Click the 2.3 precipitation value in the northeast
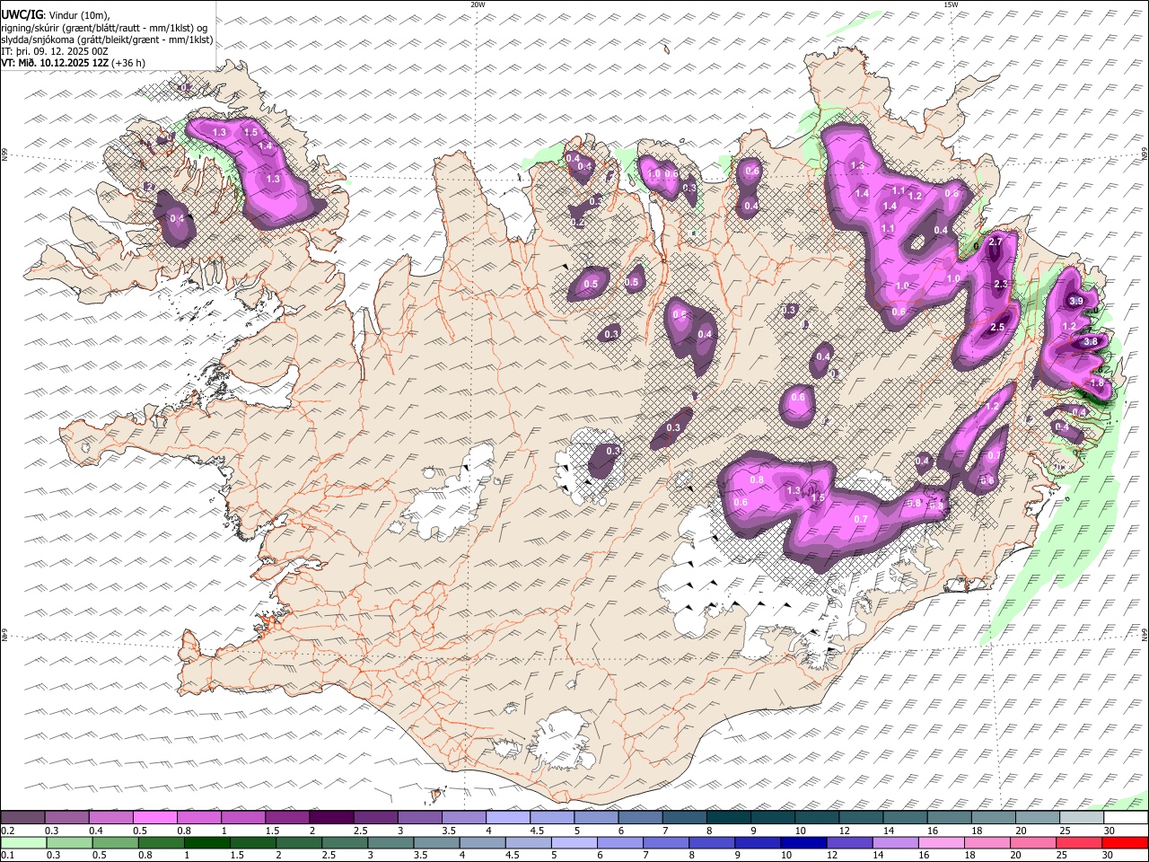Viewport: 1149px width, 862px height. pyautogui.click(x=1002, y=284)
